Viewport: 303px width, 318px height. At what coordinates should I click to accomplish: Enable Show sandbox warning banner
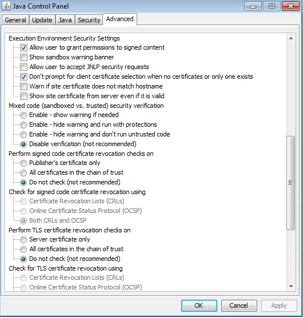pos(23,58)
